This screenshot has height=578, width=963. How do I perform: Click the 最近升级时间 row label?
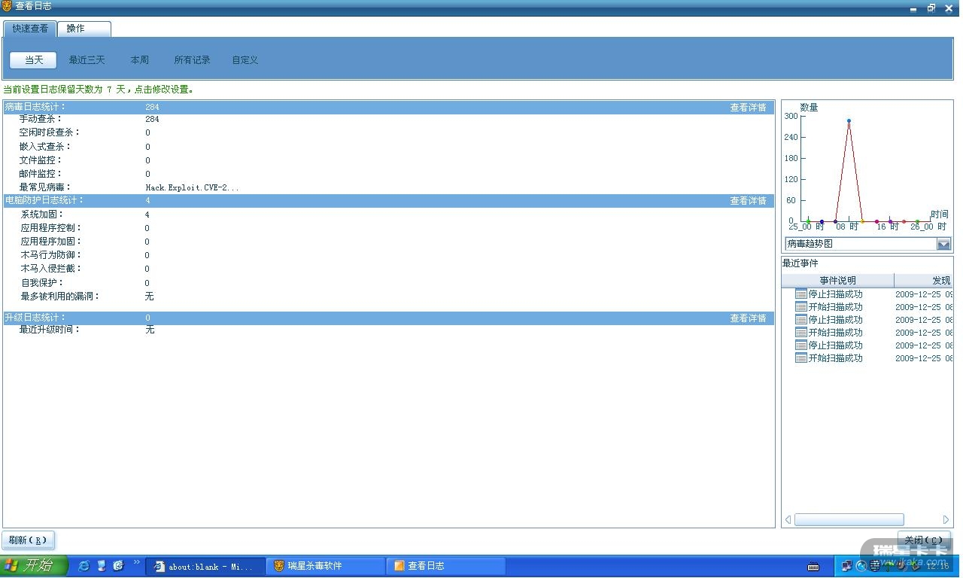50,330
